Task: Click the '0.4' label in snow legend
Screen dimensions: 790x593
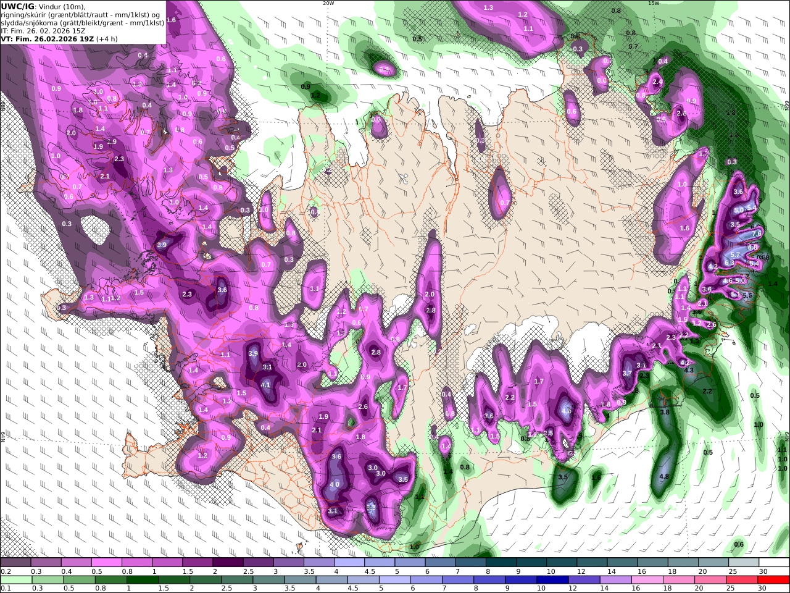Action: (67, 571)
